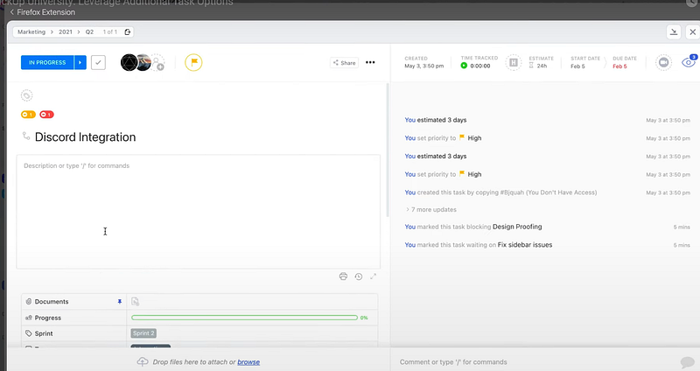Click Q2 in the breadcrumb
Image resolution: width=700 pixels, height=371 pixels.
pyautogui.click(x=90, y=31)
